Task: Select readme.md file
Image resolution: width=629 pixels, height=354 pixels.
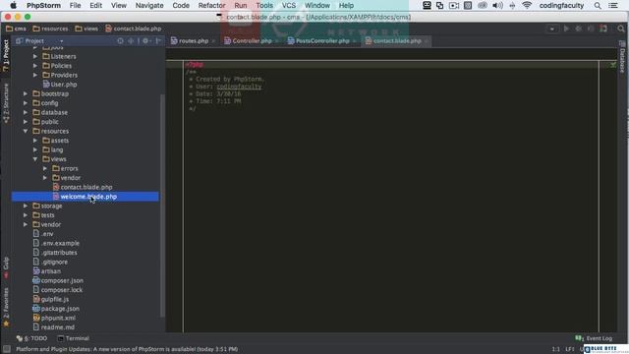Action: [x=54, y=327]
